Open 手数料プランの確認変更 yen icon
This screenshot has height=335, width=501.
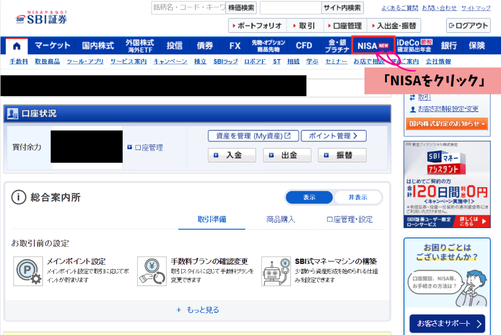[x=152, y=271]
